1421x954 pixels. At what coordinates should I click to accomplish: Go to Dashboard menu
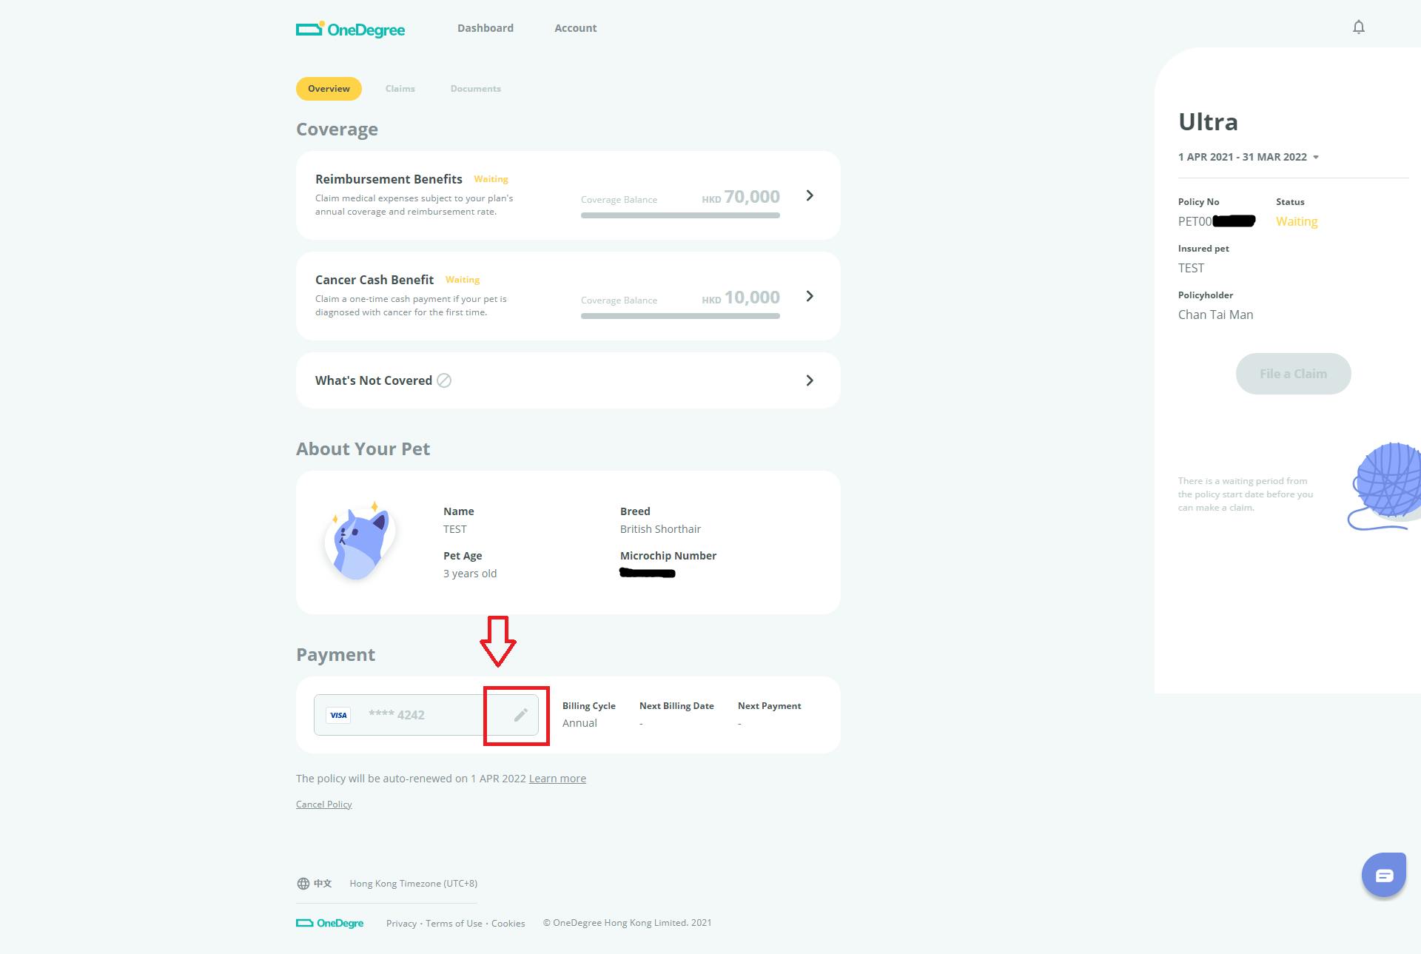[486, 28]
